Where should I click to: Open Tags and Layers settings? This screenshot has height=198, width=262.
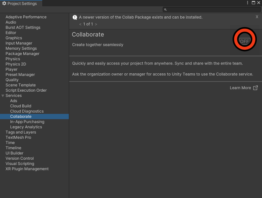[x=21, y=132]
